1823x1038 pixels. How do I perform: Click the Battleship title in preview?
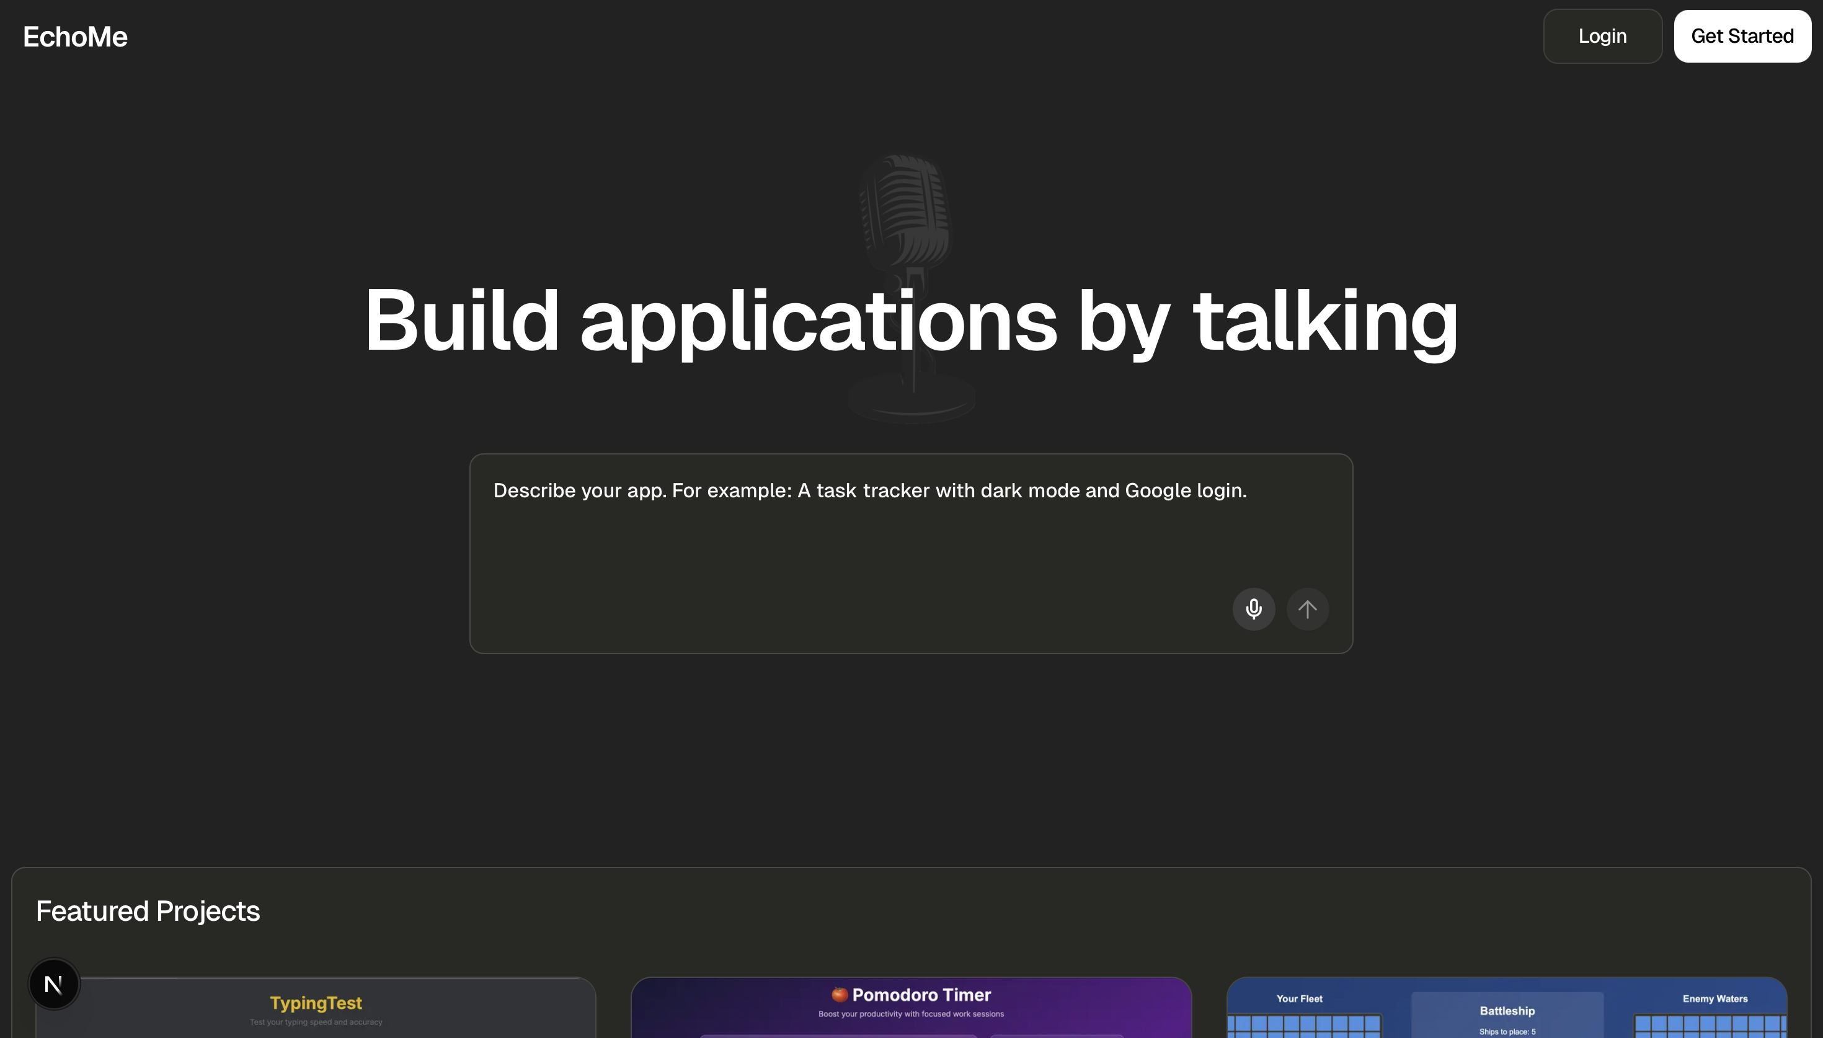pos(1507,1011)
